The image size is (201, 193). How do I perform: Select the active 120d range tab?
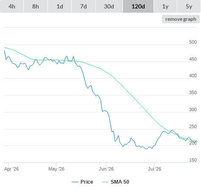coord(138,6)
